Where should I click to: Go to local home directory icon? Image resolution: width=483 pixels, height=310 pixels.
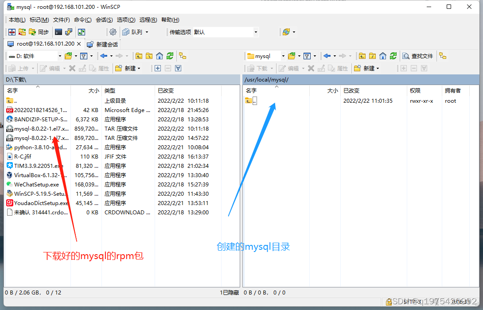[160, 56]
